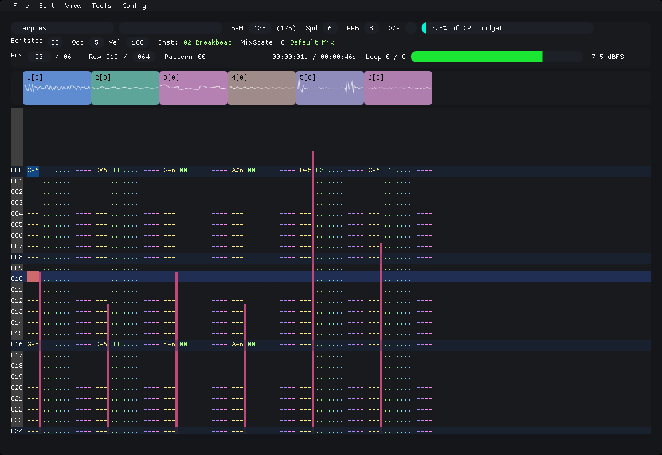Image resolution: width=662 pixels, height=455 pixels.
Task: Select the channel 5[0] oscilloscope view
Action: tap(330, 88)
